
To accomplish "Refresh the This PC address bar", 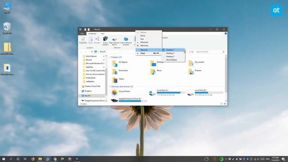I will click(x=192, y=52).
